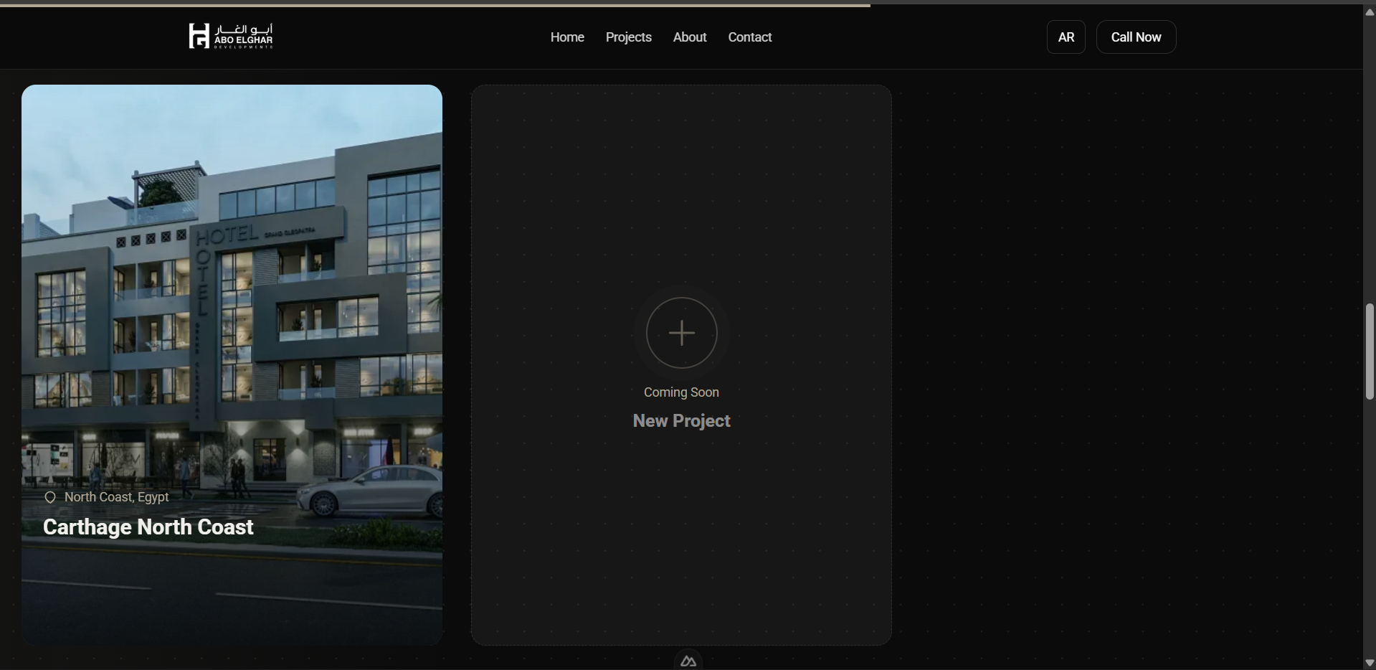Click the scroll progress bar at page top
This screenshot has height=670, width=1376.
coord(430,3)
